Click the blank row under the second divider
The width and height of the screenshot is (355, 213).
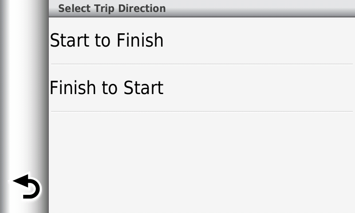pyautogui.click(x=202, y=162)
